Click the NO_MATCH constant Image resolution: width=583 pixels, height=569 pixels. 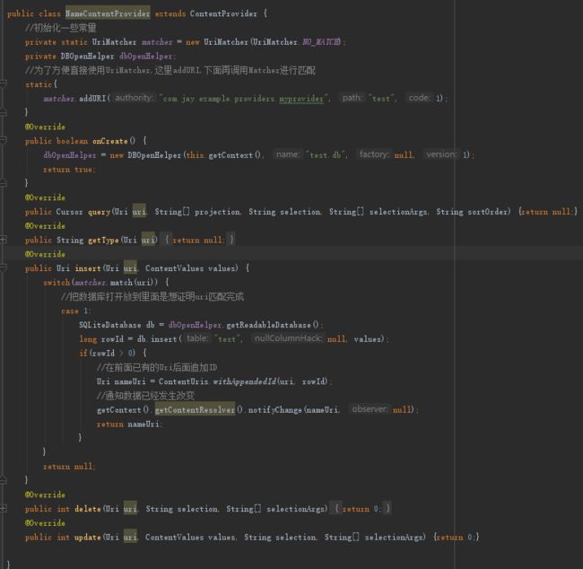321,41
